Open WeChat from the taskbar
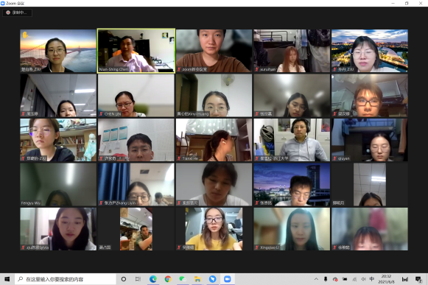Viewport: 428px width, 285px height. pos(183,279)
